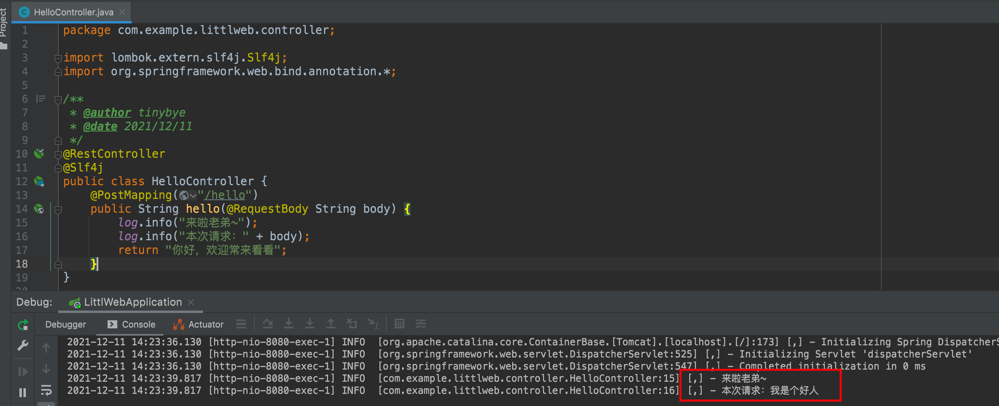Collapse the hello method at line 14
The height and width of the screenshot is (406, 999).
(58, 209)
